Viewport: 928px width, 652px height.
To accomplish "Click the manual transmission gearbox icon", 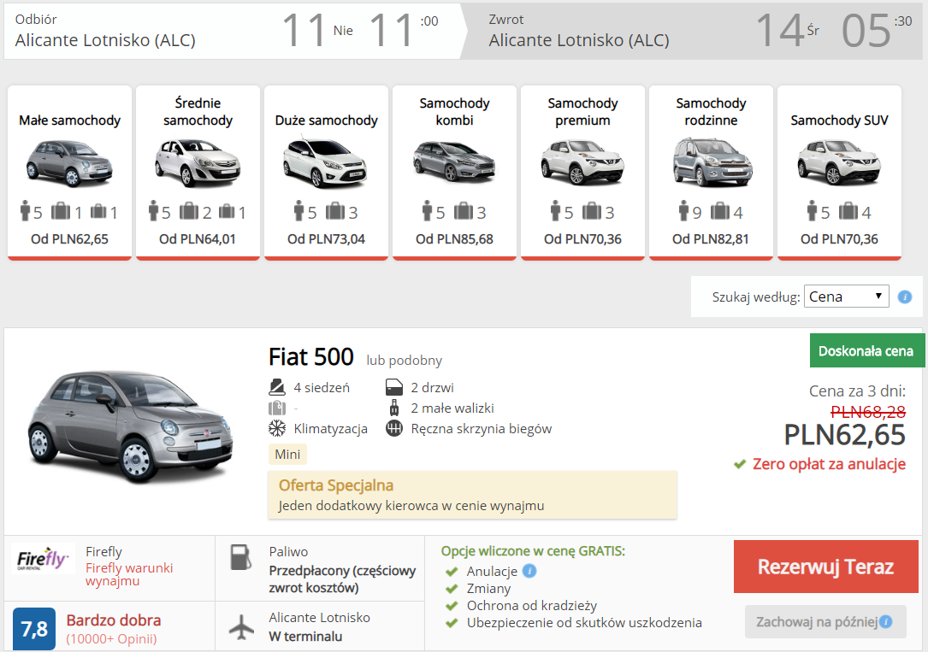I will pyautogui.click(x=392, y=428).
